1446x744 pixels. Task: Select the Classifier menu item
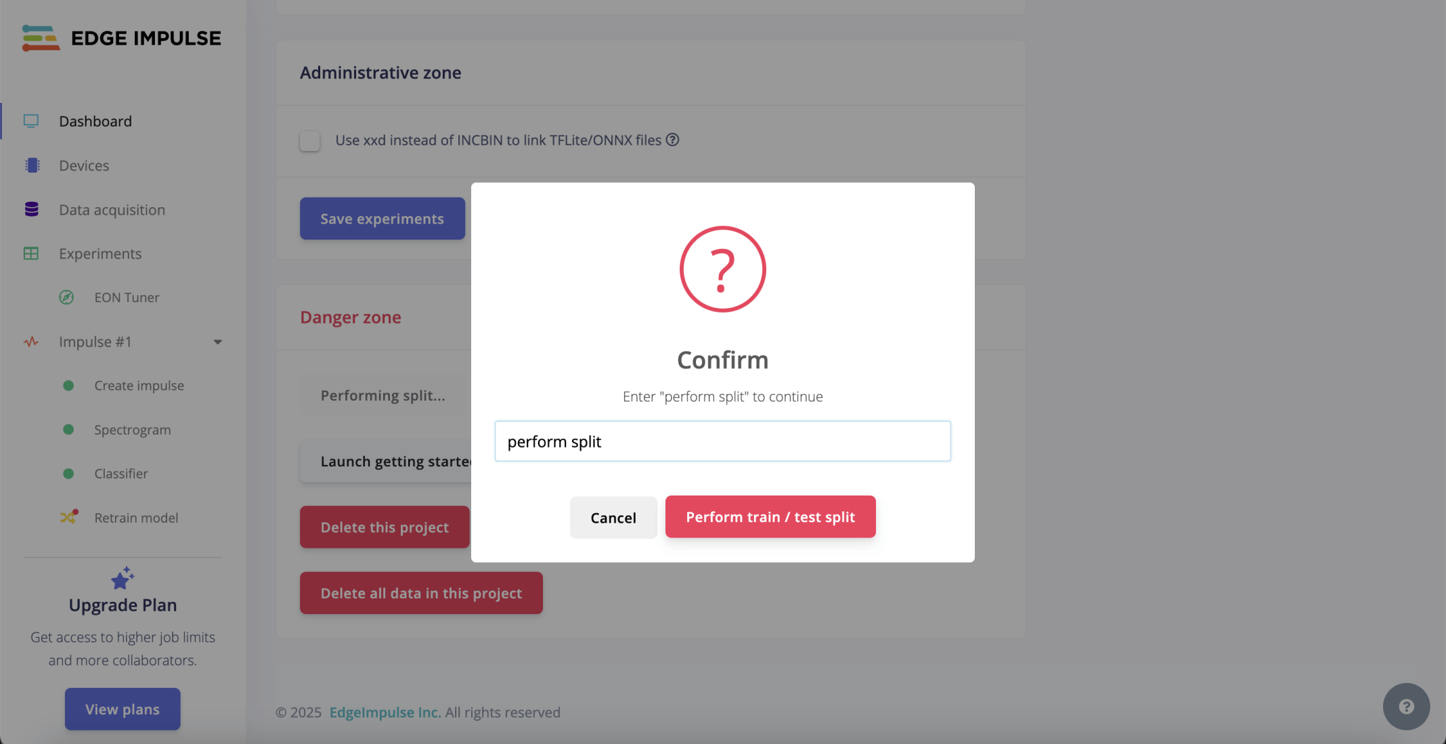coord(121,473)
